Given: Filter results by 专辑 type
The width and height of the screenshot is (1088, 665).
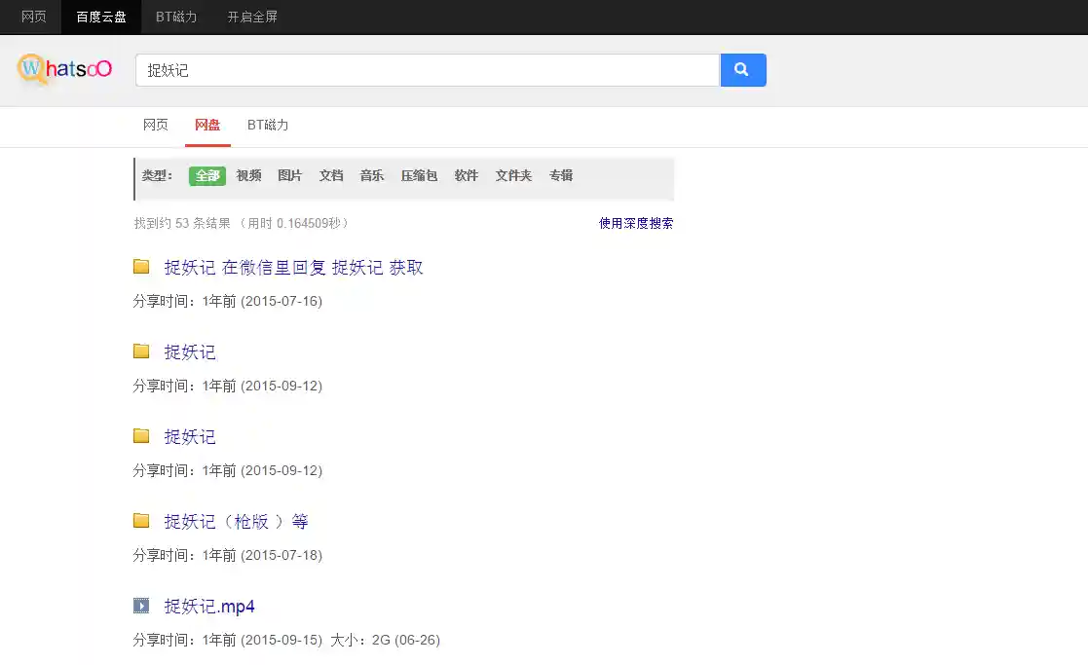Looking at the screenshot, I should [561, 175].
